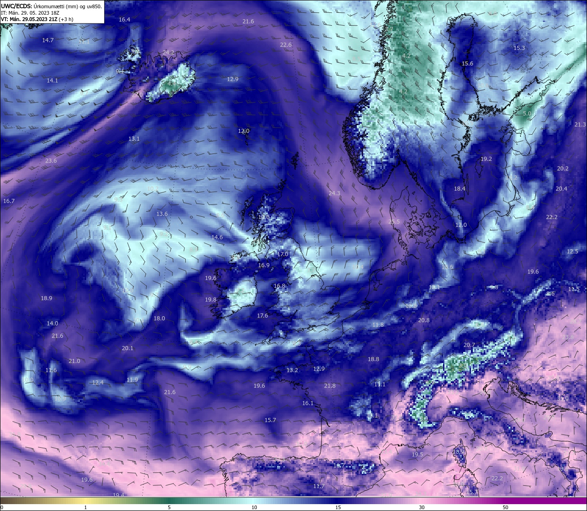Click the 18.0 value on the map
Image resolution: width=587 pixels, height=511 pixels.
159,319
